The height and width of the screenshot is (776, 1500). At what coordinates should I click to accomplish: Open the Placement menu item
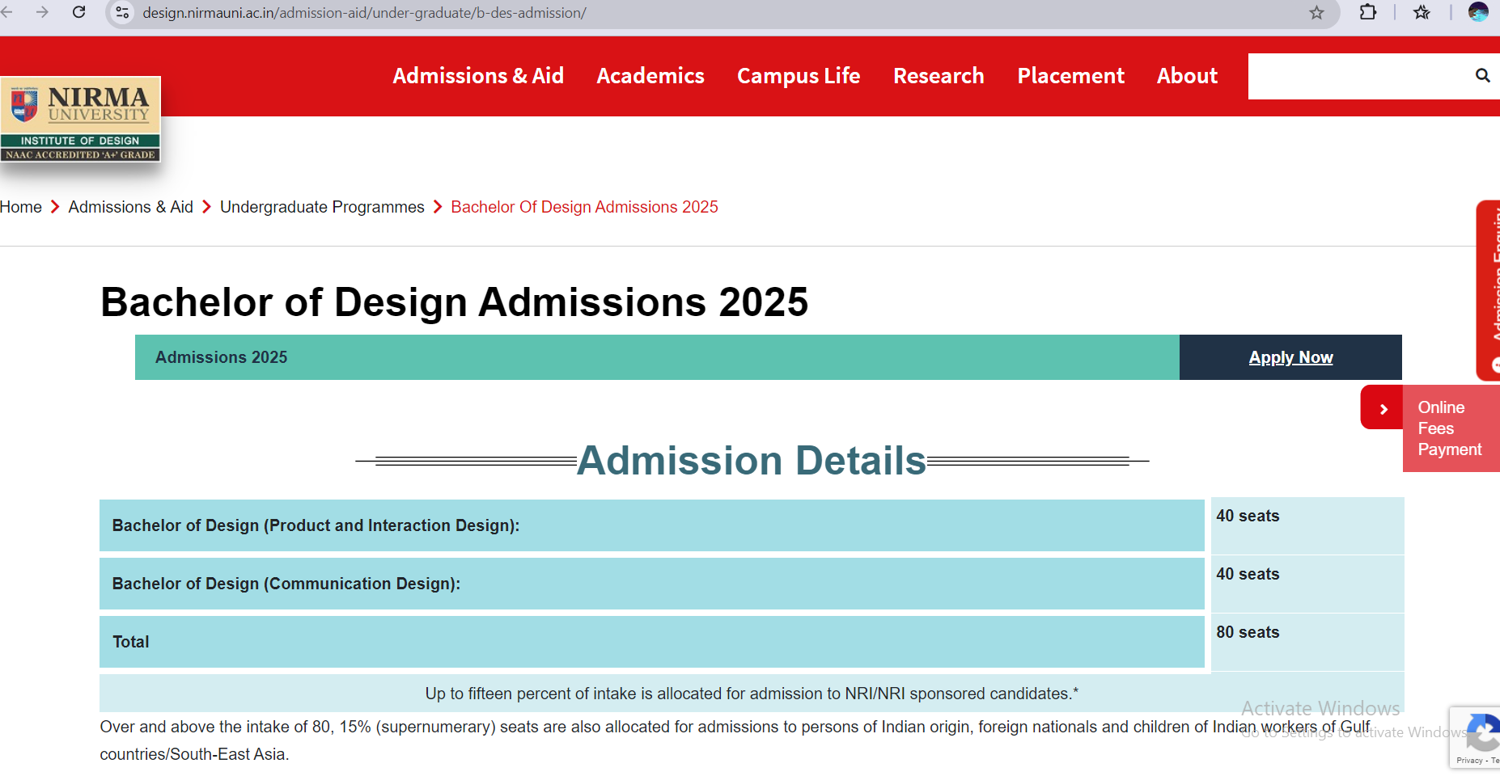pos(1070,76)
